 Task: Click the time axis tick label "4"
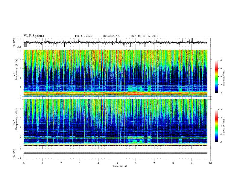(x=98, y=163)
